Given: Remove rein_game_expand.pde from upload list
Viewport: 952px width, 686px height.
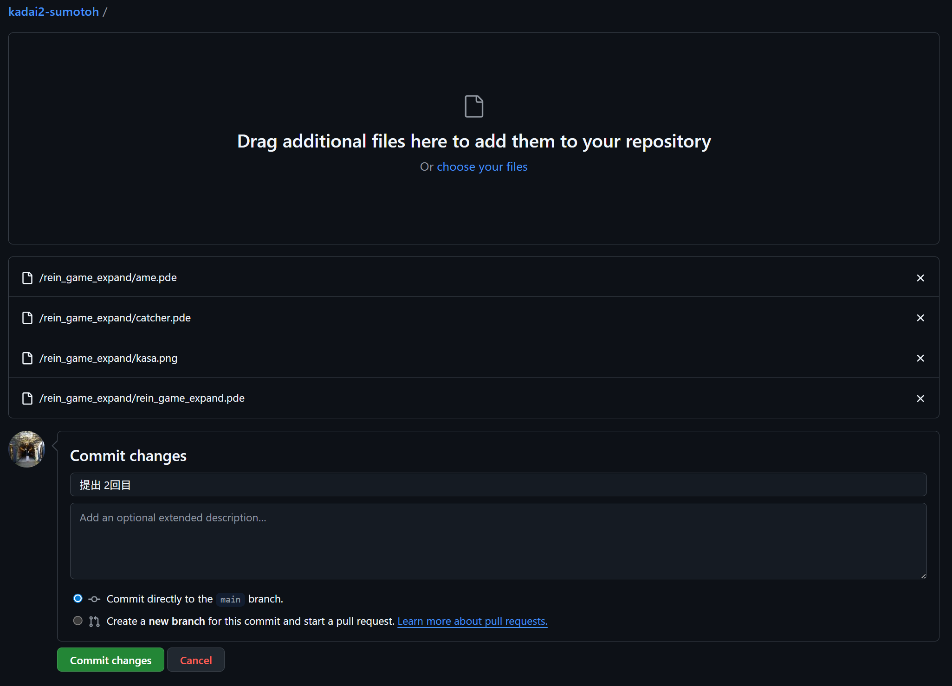Looking at the screenshot, I should click(920, 398).
